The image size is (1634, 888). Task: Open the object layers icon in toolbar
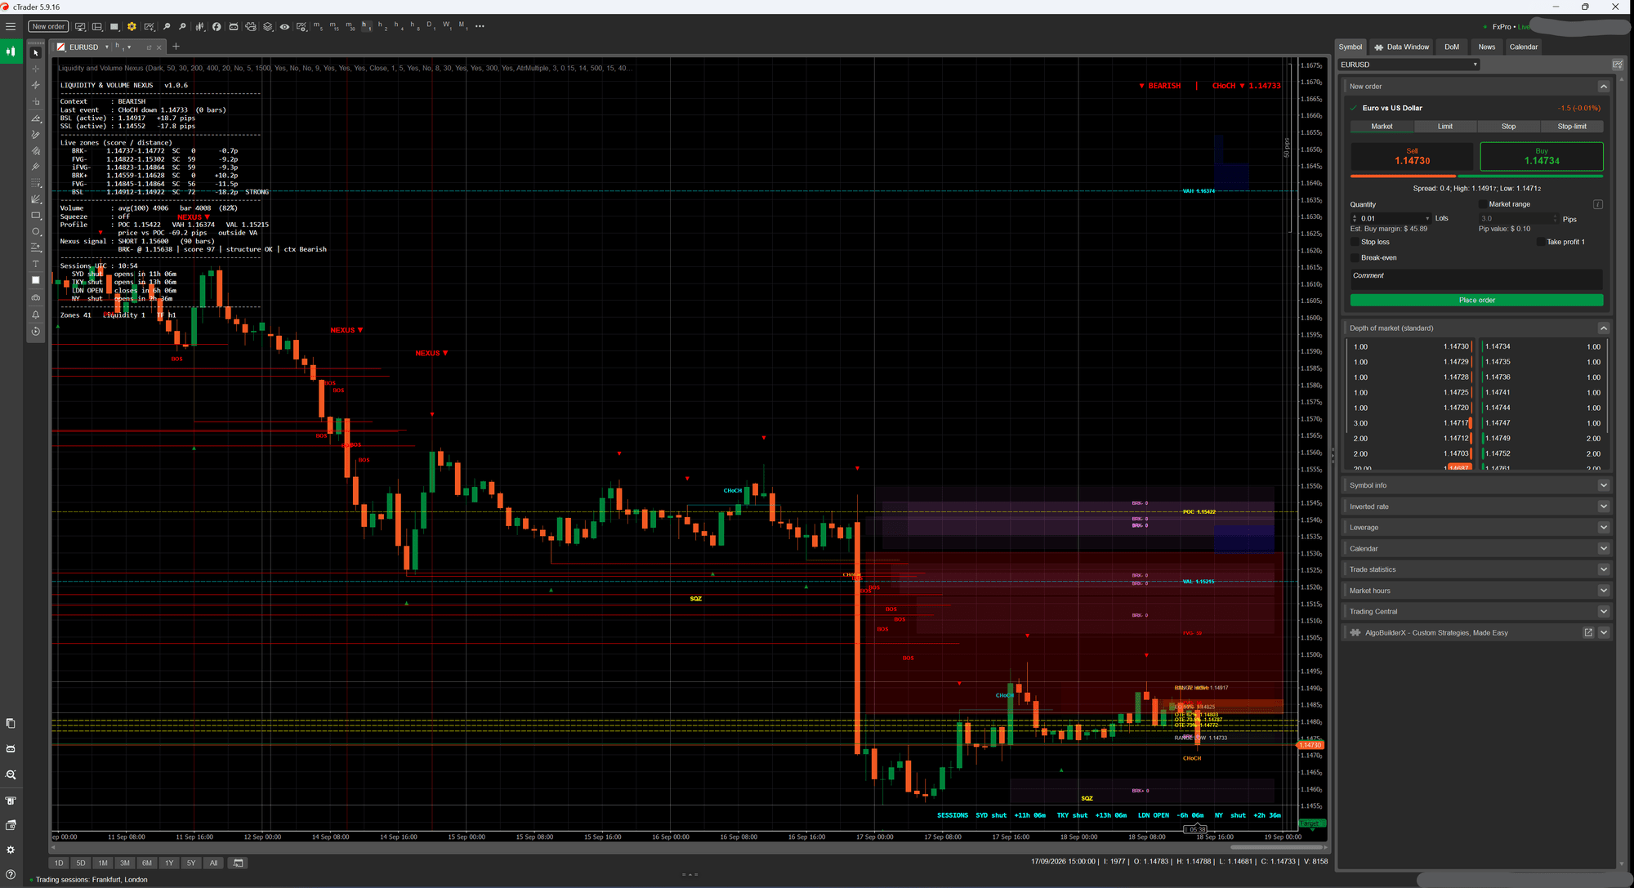[x=267, y=26]
